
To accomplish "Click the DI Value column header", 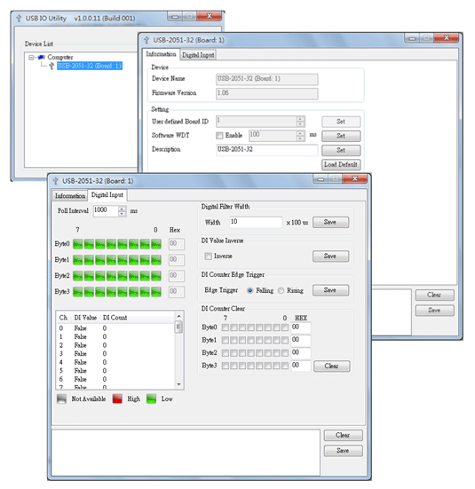I will click(x=85, y=318).
